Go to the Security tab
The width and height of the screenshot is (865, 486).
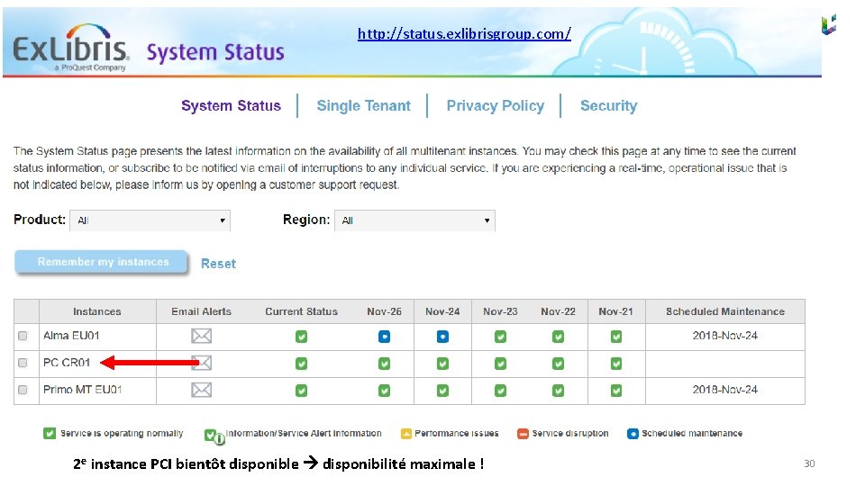point(608,106)
